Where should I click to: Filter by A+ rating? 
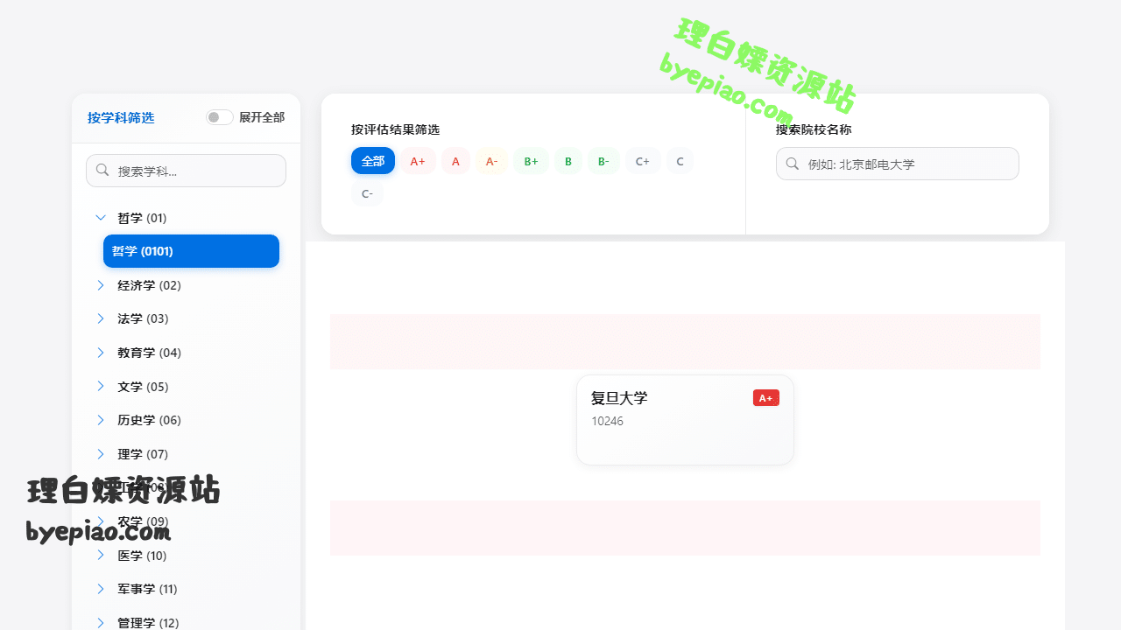point(418,161)
